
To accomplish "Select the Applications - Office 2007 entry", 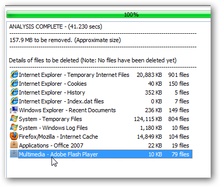I will 101,145.
